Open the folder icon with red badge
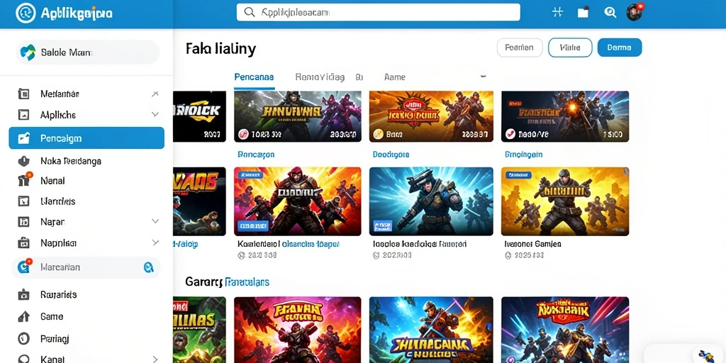The image size is (726, 363). coord(583,13)
